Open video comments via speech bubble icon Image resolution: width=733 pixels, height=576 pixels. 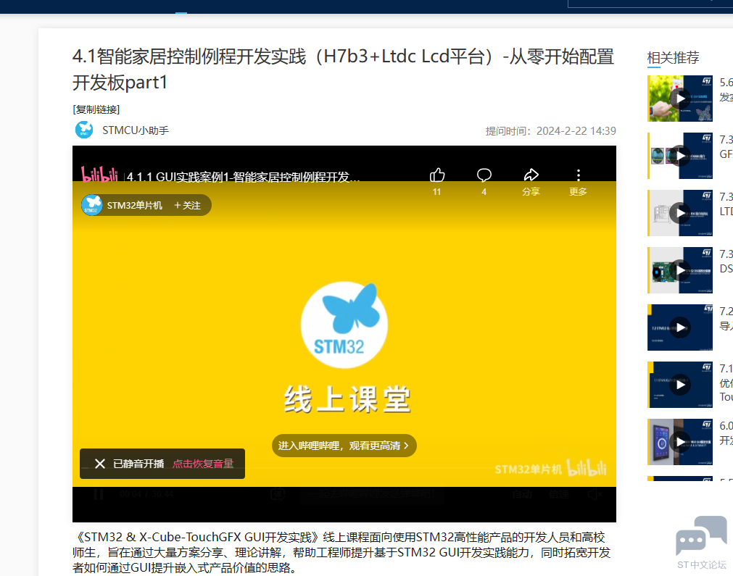pyautogui.click(x=484, y=175)
